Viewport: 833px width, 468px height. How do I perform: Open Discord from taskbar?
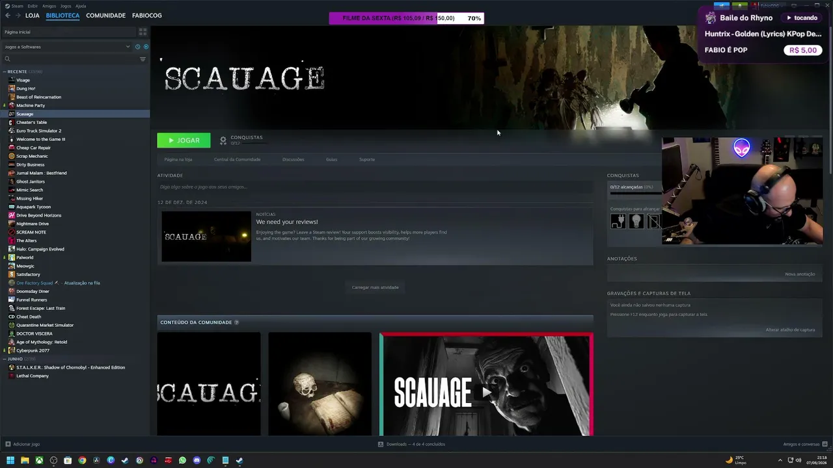coord(197,461)
